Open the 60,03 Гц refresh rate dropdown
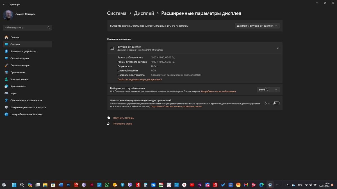337x189 pixels. (x=268, y=89)
